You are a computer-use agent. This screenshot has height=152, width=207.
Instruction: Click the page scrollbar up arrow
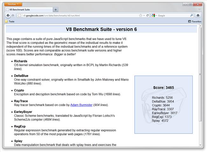click(x=200, y=26)
